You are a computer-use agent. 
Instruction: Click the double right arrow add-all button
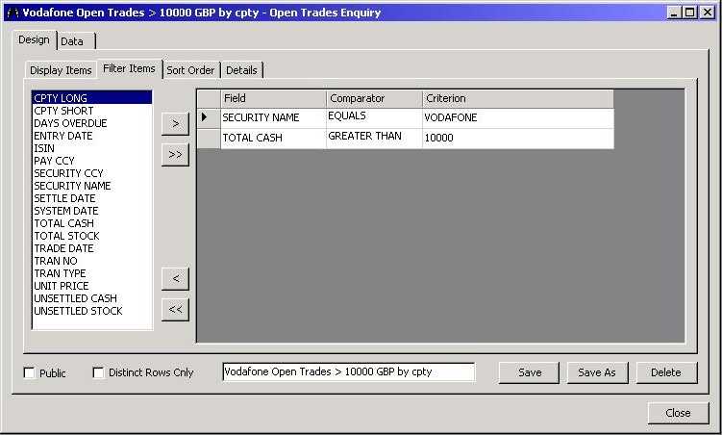[x=175, y=155]
